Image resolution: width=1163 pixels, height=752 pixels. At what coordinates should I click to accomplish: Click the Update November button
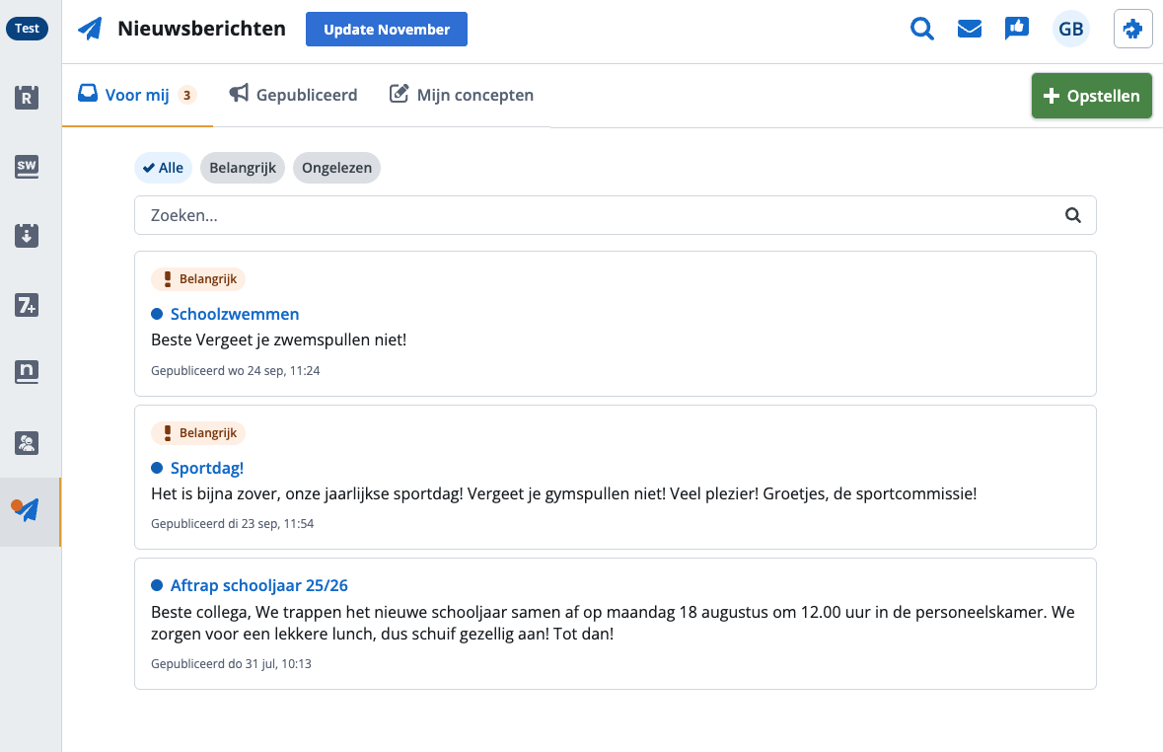(x=386, y=30)
